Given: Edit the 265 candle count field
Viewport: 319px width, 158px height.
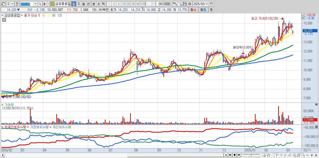Looking at the screenshot, I should coord(160,4).
